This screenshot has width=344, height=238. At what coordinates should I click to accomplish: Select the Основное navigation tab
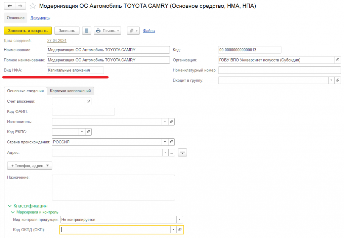[x=15, y=18]
